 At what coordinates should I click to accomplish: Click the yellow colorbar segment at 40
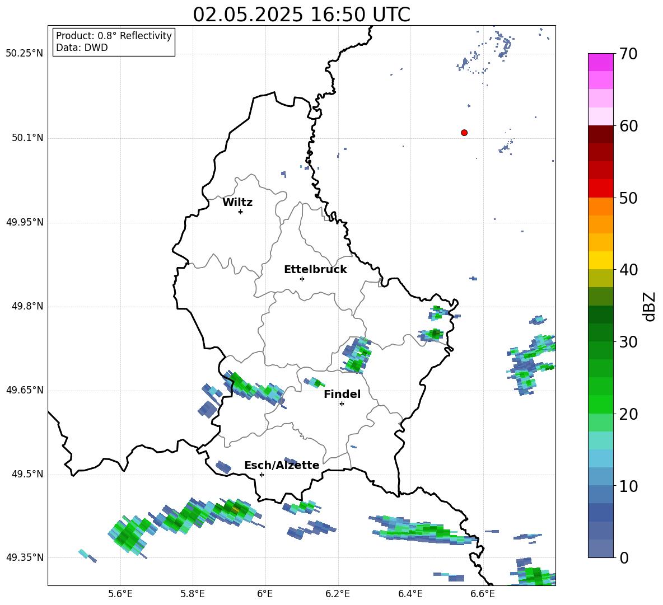(600, 260)
